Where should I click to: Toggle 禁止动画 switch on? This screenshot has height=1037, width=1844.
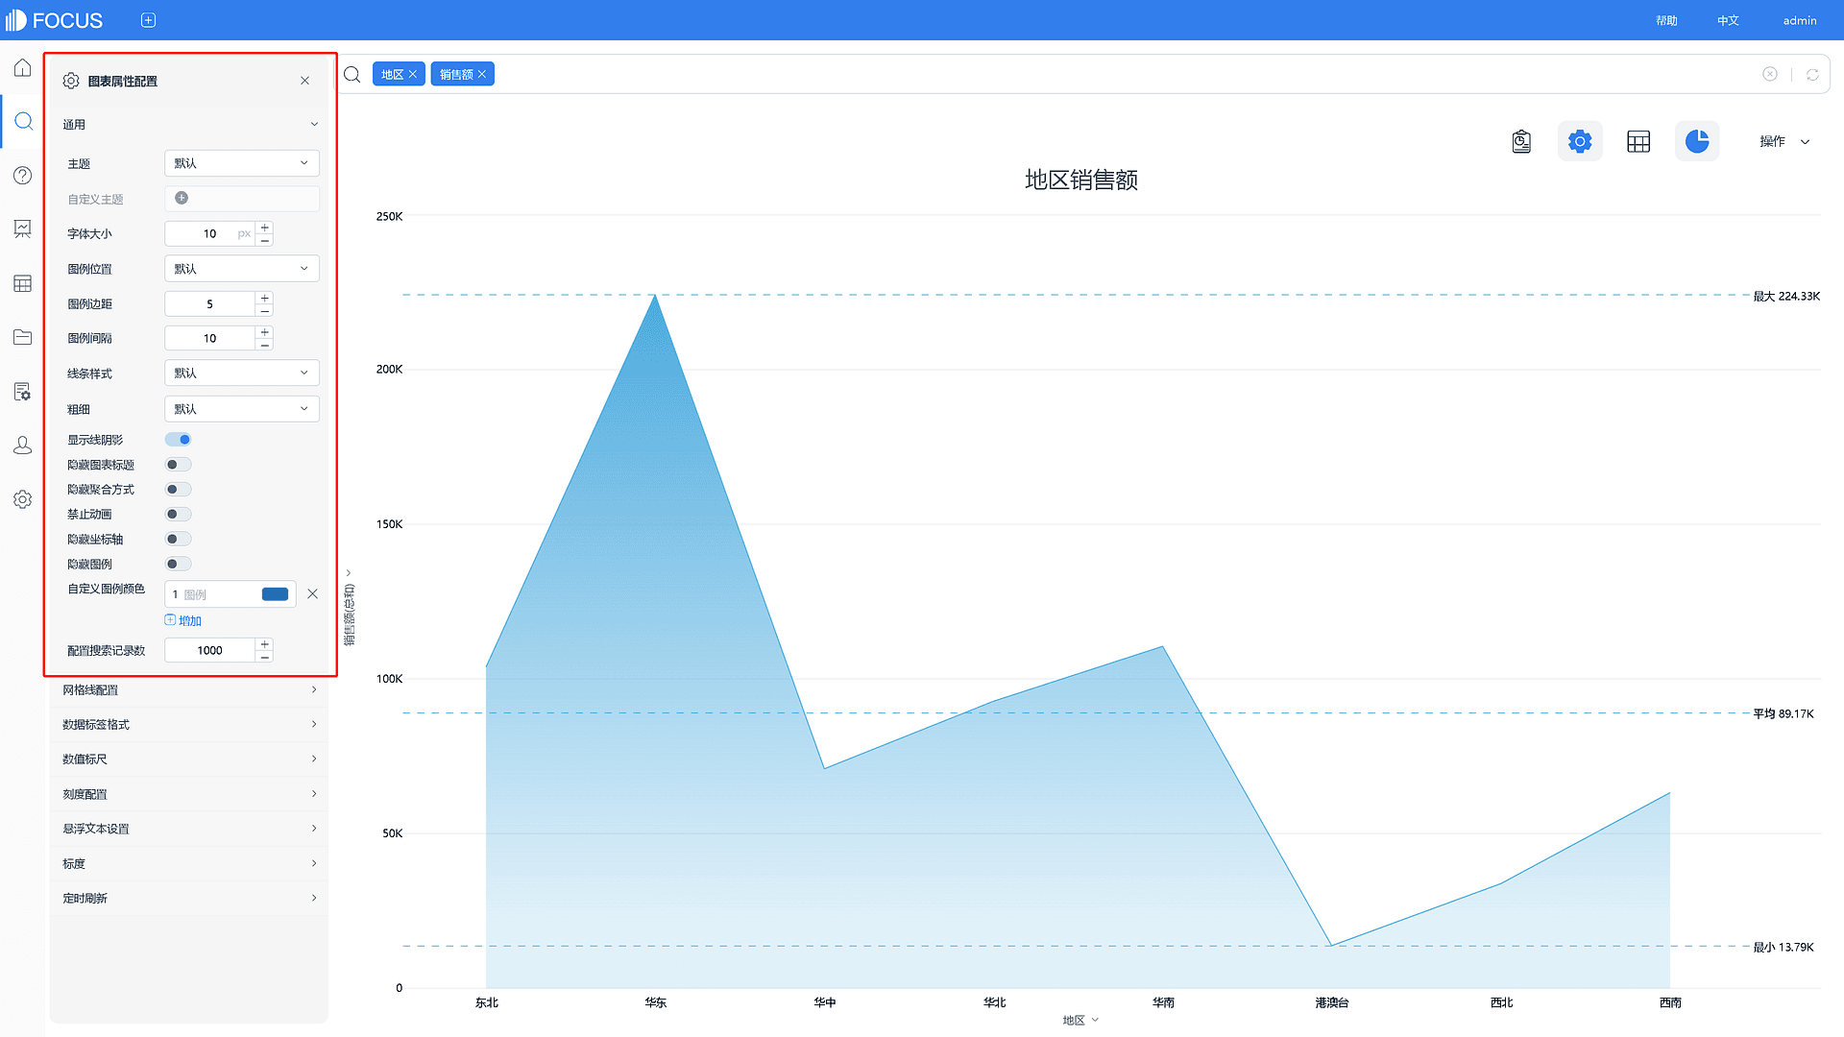tap(178, 514)
